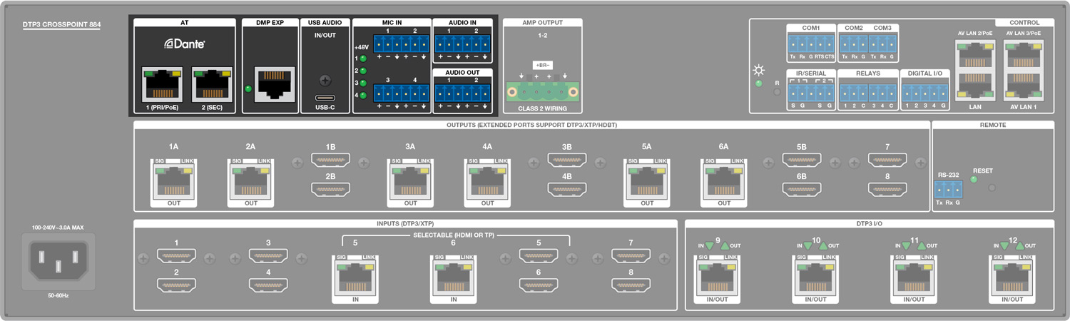The height and width of the screenshot is (321, 1070).
Task: Click the power status LED under the sun icon
Action: [x=760, y=84]
